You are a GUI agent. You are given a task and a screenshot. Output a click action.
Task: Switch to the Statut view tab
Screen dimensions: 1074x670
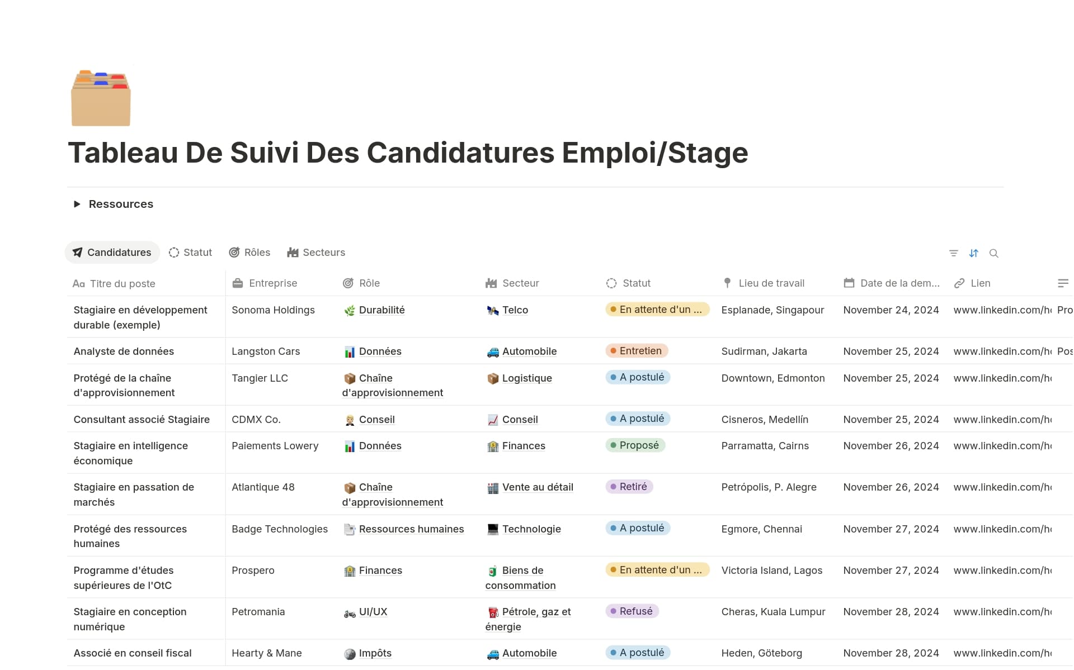[x=191, y=253]
